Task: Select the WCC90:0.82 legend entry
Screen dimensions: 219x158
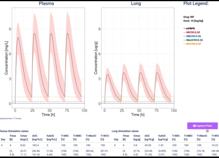Action: 192,44
